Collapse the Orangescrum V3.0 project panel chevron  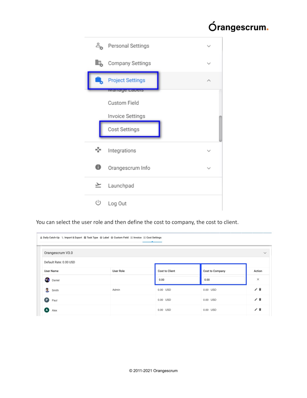pos(265,253)
